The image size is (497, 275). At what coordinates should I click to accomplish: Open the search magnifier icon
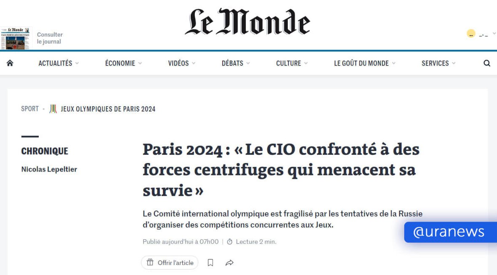tap(487, 63)
